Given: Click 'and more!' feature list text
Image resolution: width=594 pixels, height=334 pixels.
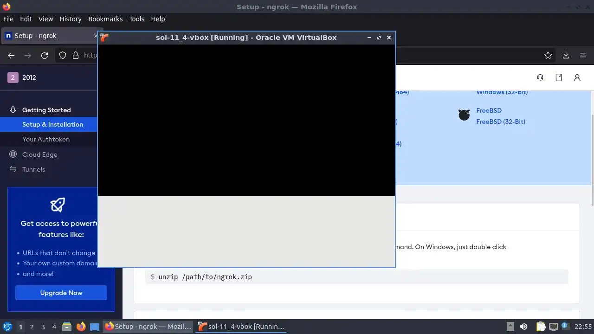Looking at the screenshot, I should coord(38,274).
